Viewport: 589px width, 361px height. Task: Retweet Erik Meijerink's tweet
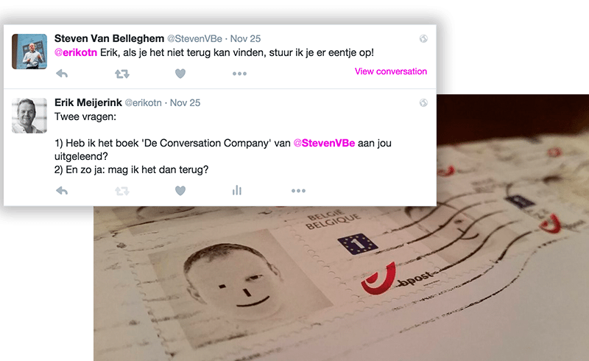pos(122,191)
